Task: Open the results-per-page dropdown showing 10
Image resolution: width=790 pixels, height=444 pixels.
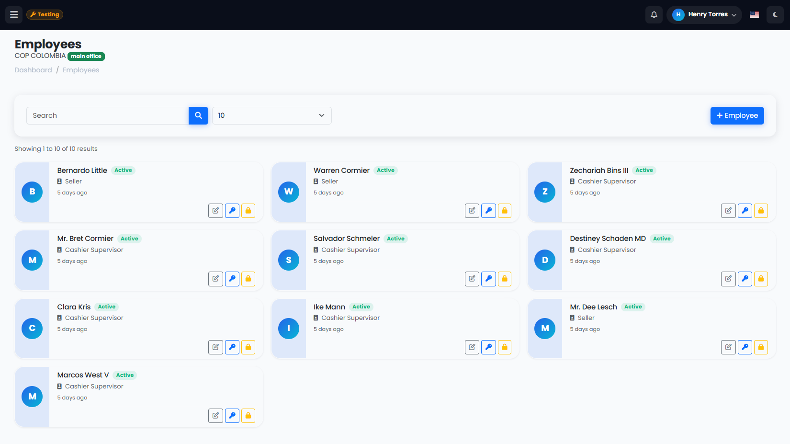Action: tap(272, 115)
